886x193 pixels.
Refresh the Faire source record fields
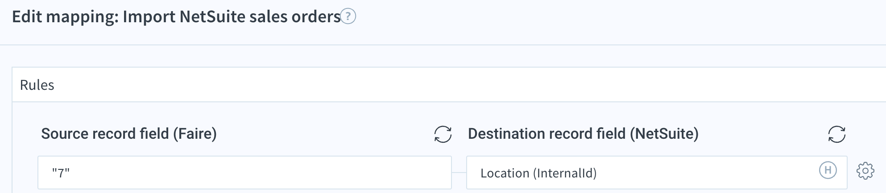(443, 134)
